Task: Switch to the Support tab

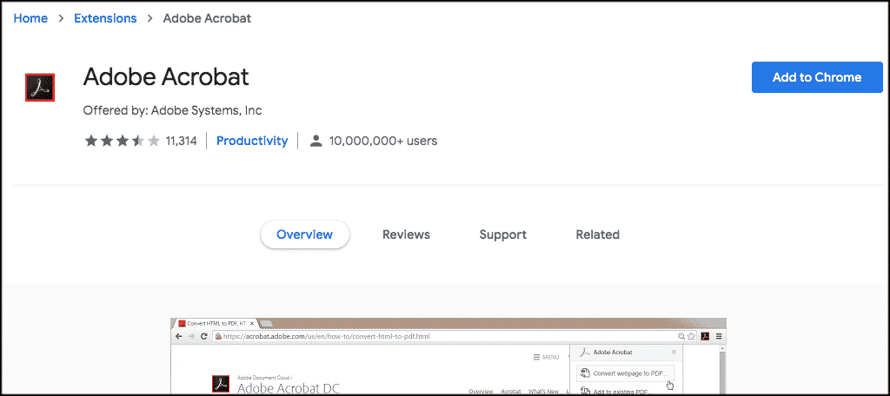Action: pyautogui.click(x=502, y=234)
